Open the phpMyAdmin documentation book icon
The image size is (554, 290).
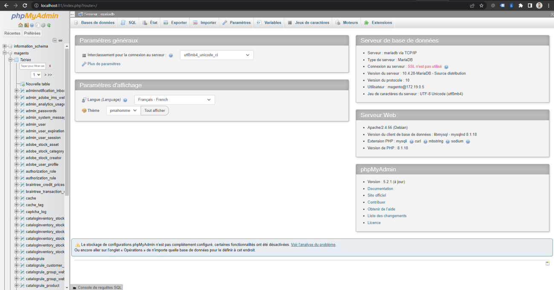(x=38, y=25)
